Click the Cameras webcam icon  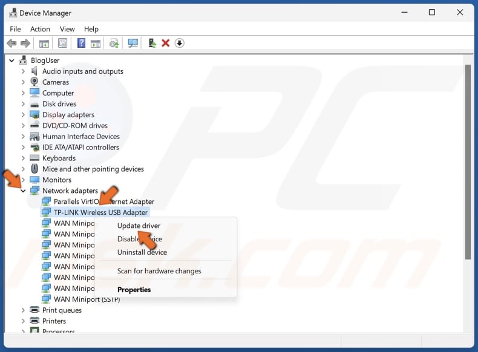point(34,82)
